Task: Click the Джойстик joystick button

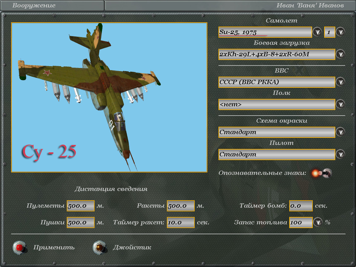Action: pyautogui.click(x=100, y=248)
